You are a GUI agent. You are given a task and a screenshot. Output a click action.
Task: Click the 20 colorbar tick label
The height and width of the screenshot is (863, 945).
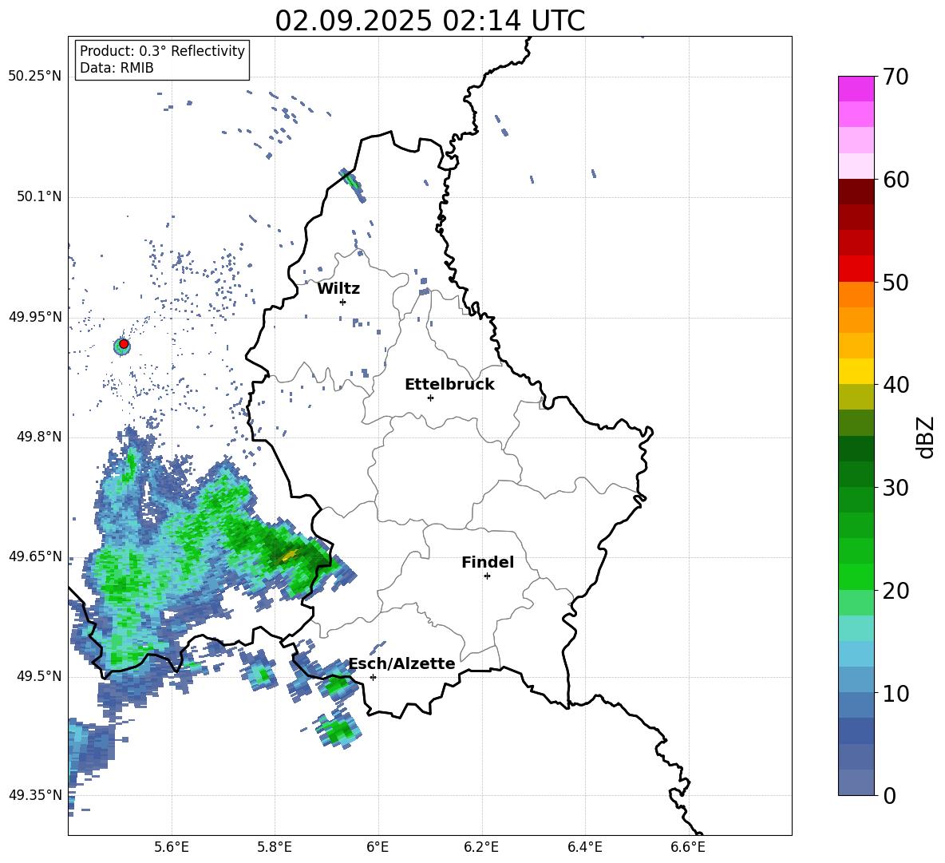click(x=896, y=591)
